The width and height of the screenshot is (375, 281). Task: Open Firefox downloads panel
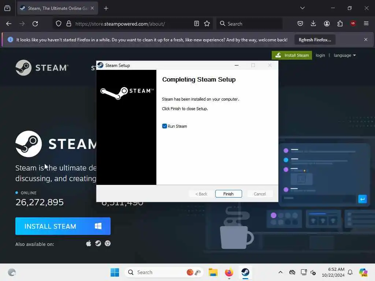[x=313, y=23]
